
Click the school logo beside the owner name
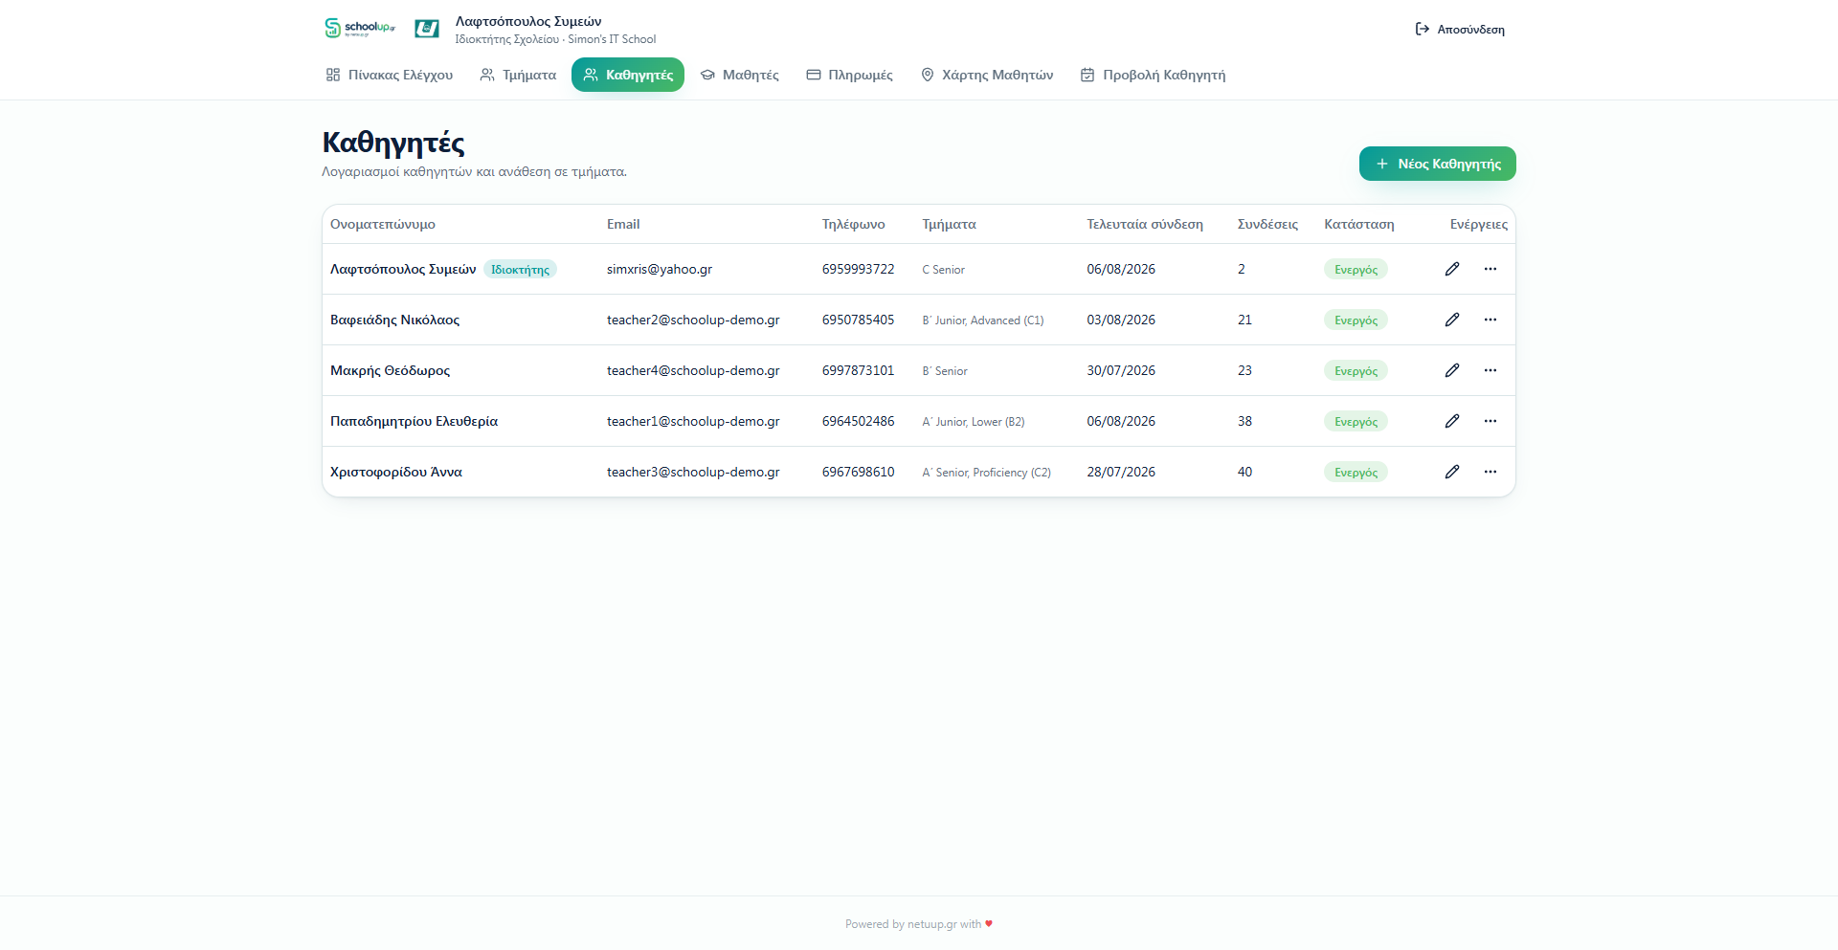point(427,29)
